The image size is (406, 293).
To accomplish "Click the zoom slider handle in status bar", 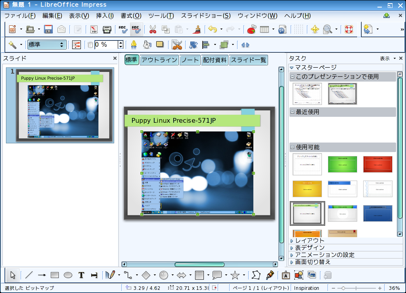I will (x=343, y=288).
